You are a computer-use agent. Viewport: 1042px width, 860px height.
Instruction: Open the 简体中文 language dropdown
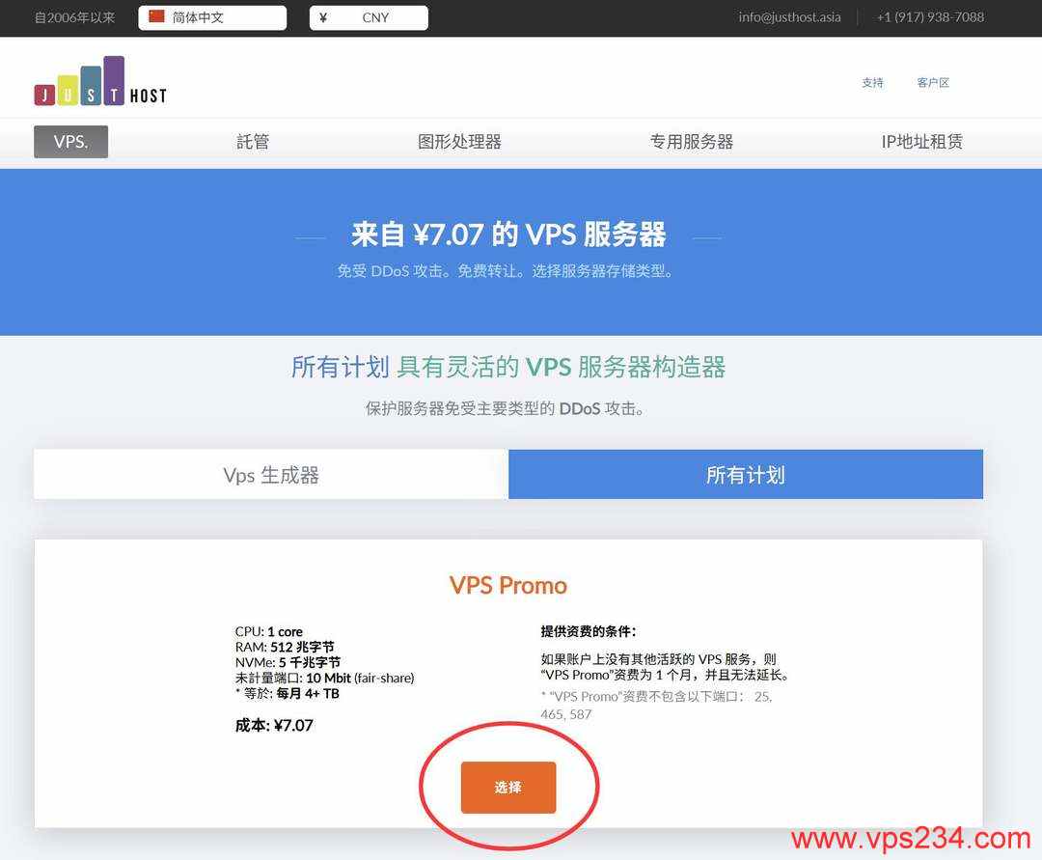point(212,18)
